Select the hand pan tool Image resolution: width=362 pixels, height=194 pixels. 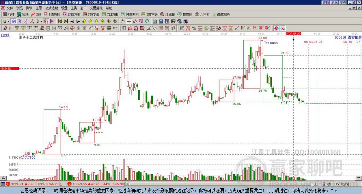(122, 21)
